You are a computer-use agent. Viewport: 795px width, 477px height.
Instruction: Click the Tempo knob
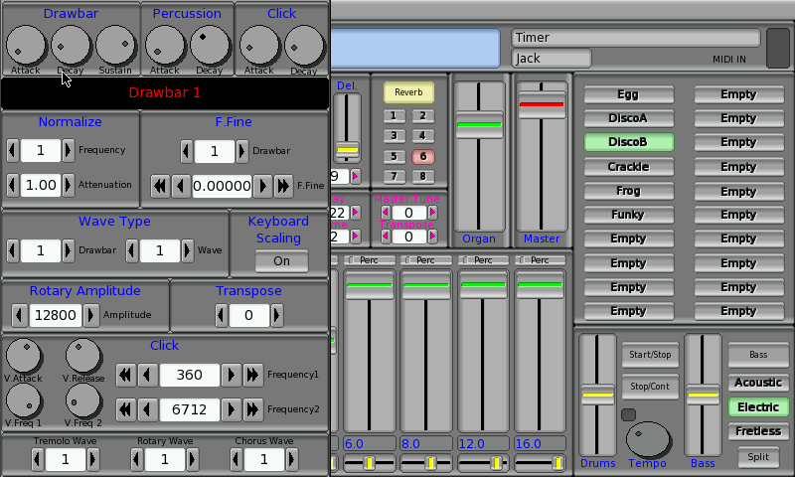pos(648,439)
